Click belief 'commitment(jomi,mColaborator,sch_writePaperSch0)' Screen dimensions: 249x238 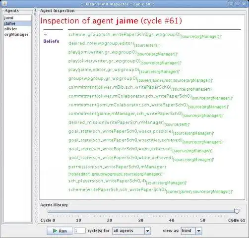pos(128,105)
